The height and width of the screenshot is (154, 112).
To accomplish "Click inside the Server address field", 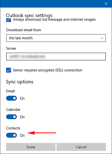I will pos(56,56).
